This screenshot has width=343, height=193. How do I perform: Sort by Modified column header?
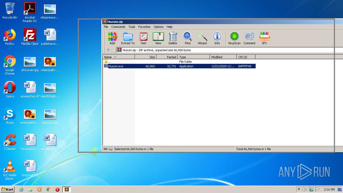coord(223,57)
